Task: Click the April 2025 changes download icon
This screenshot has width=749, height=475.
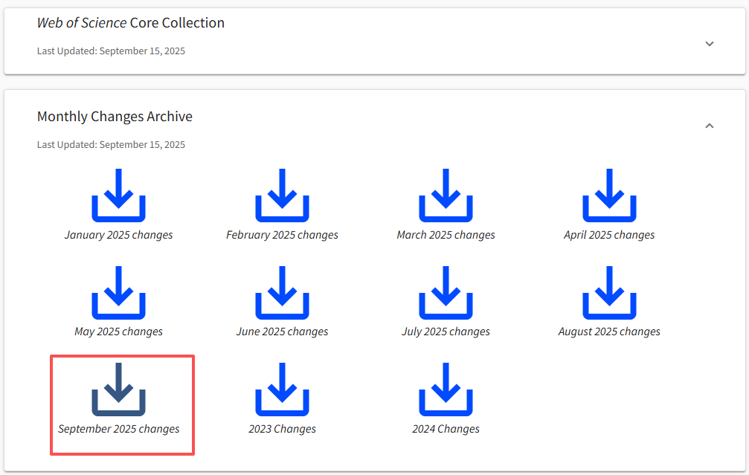Action: click(x=609, y=196)
